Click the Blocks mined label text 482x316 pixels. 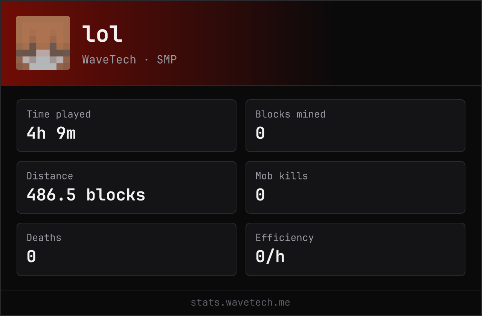tap(290, 114)
